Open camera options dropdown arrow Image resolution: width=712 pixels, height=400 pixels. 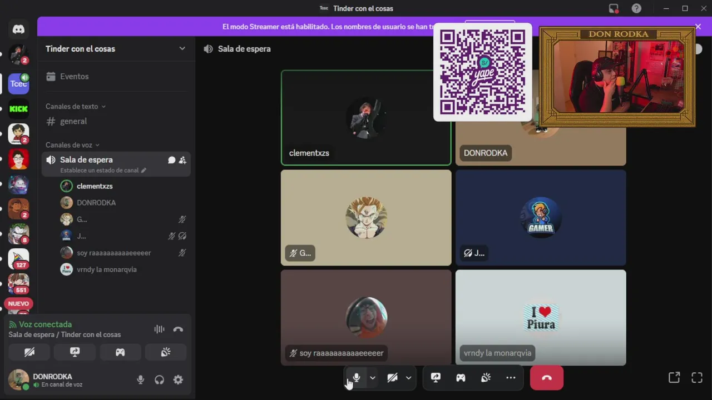coord(408,378)
